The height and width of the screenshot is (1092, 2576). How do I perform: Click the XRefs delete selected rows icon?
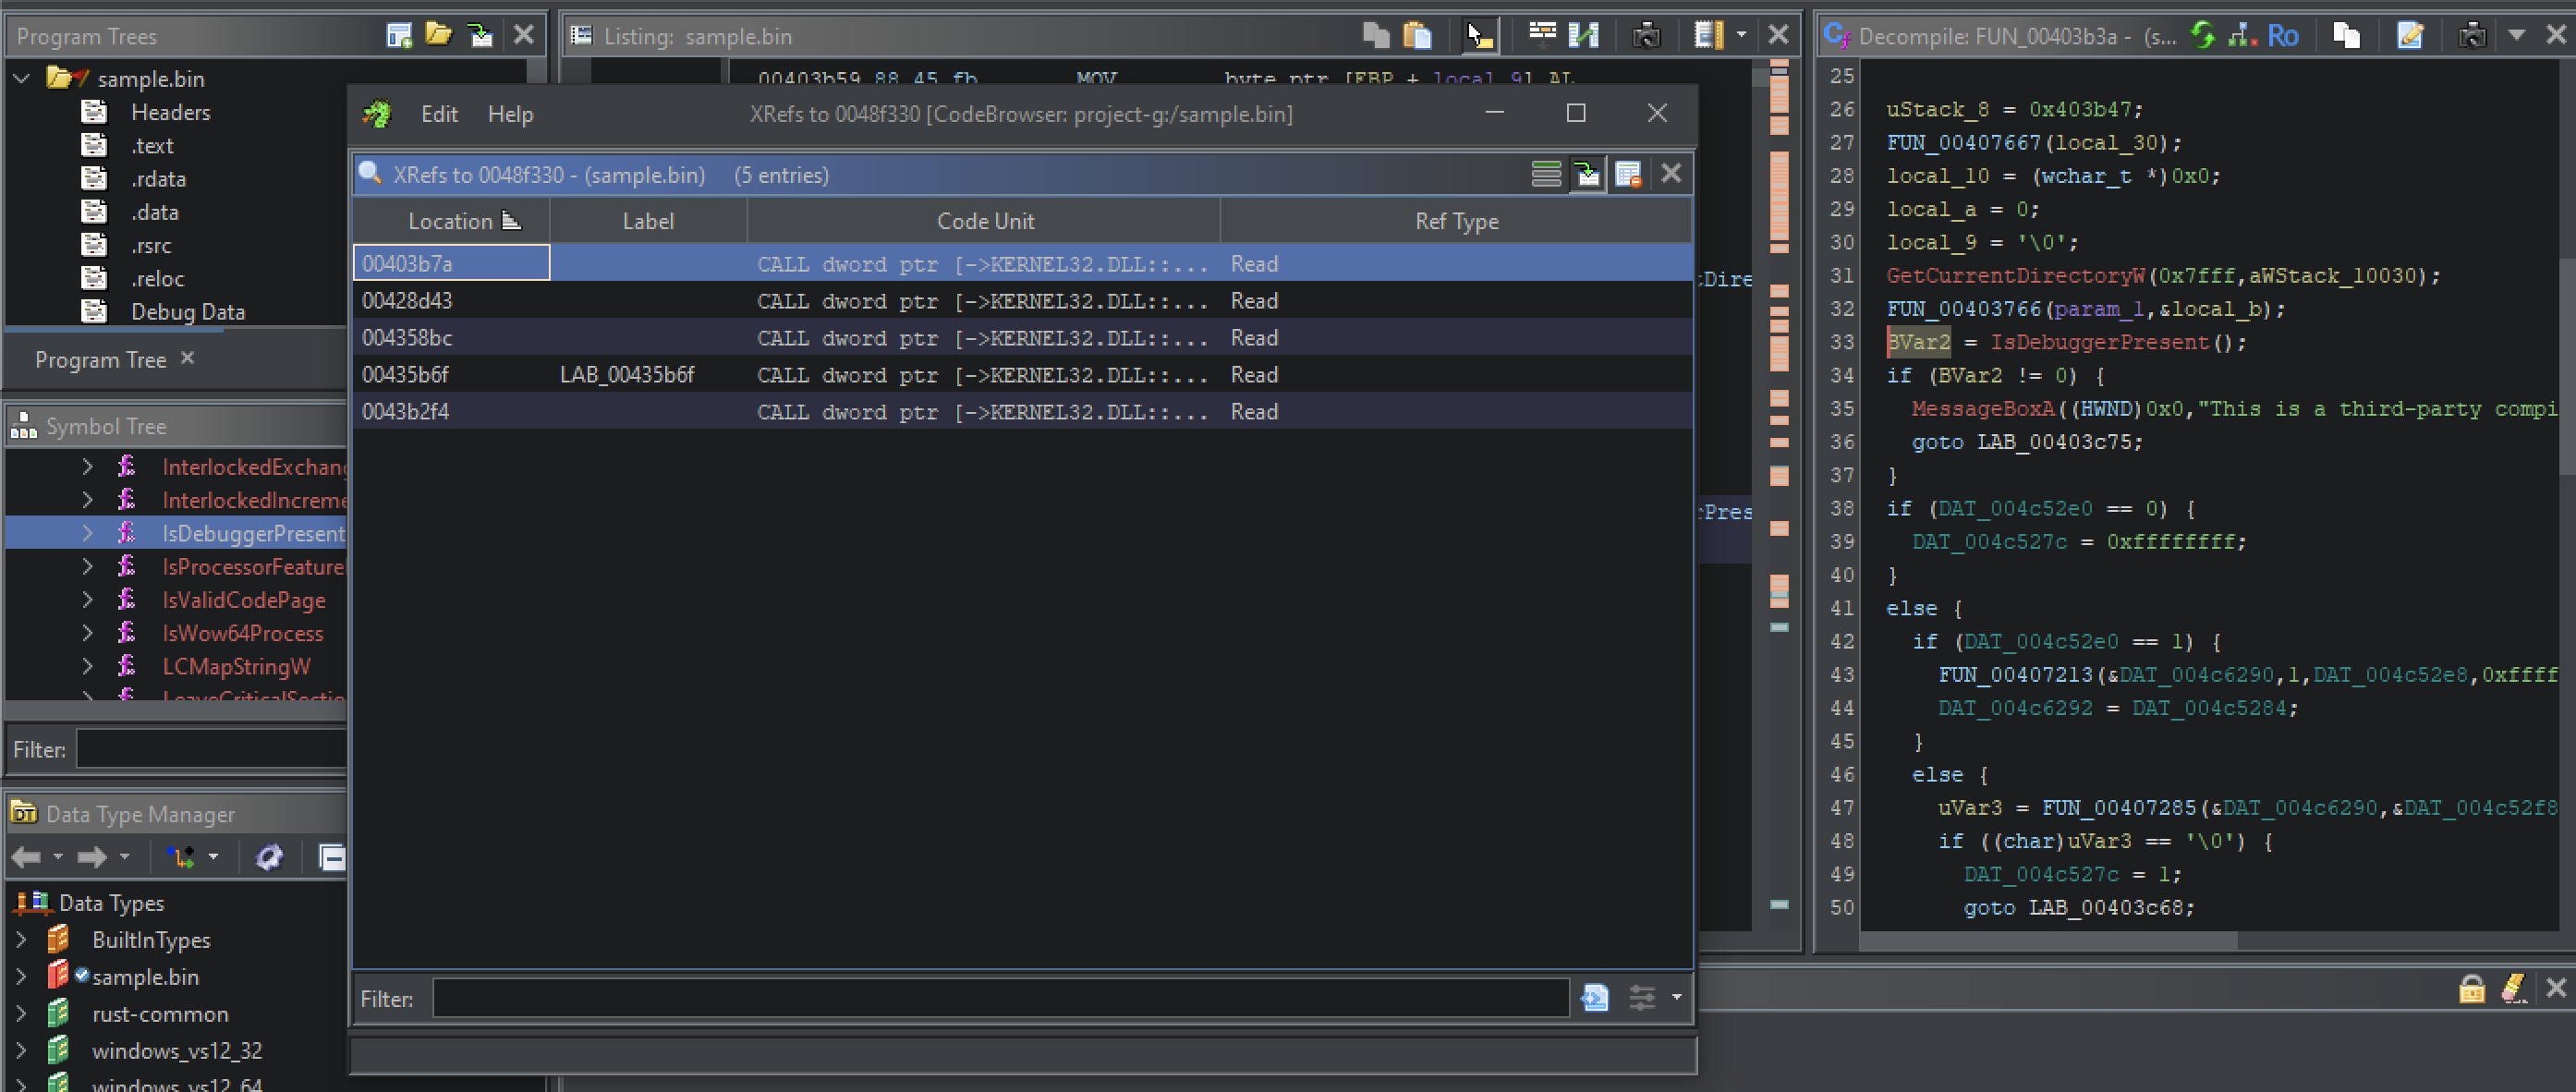(x=1628, y=175)
